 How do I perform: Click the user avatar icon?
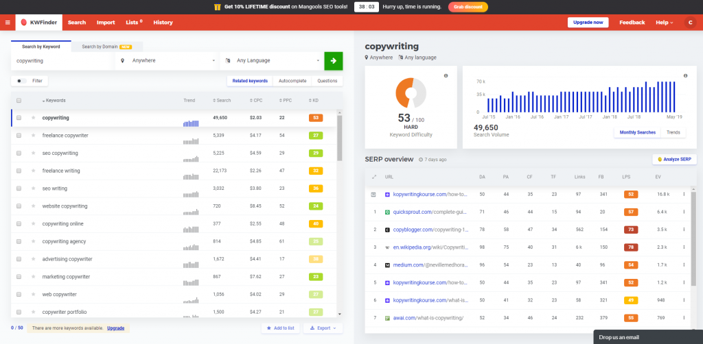pos(689,23)
